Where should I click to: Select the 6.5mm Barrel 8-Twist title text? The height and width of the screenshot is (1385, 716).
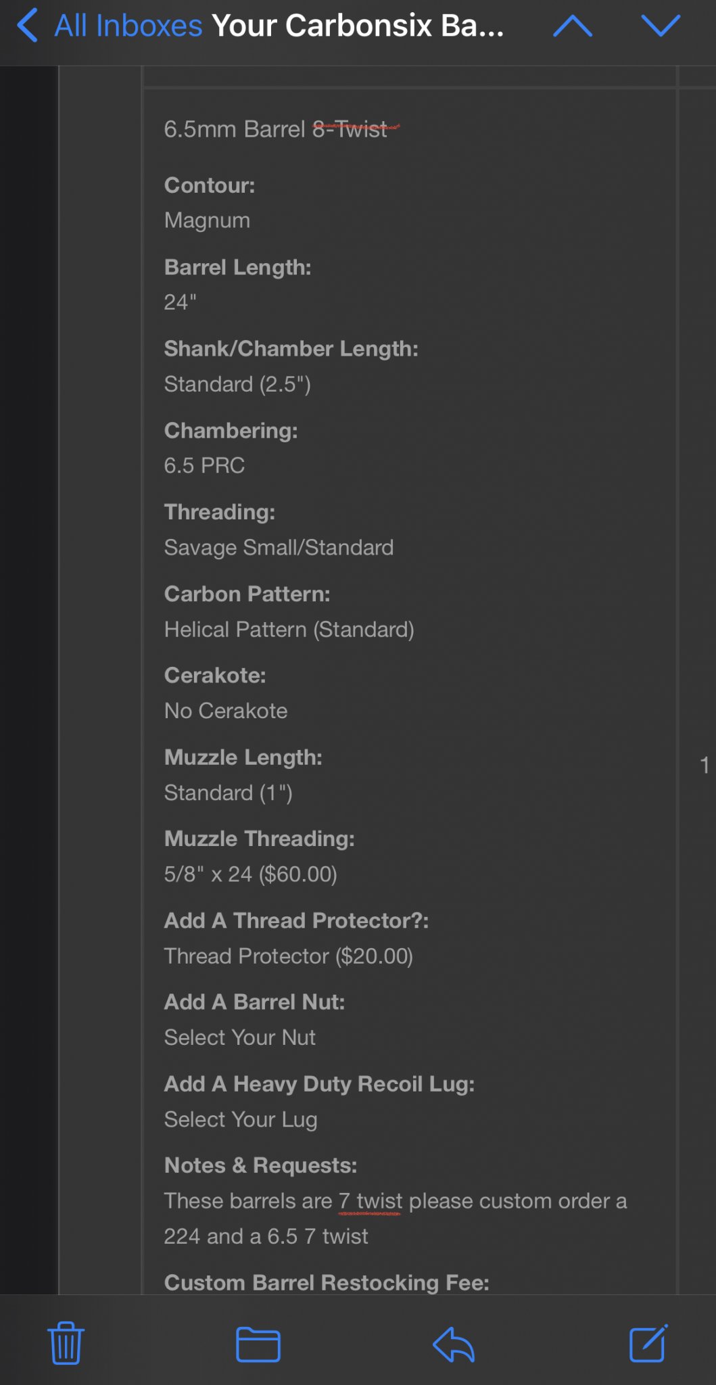click(276, 128)
